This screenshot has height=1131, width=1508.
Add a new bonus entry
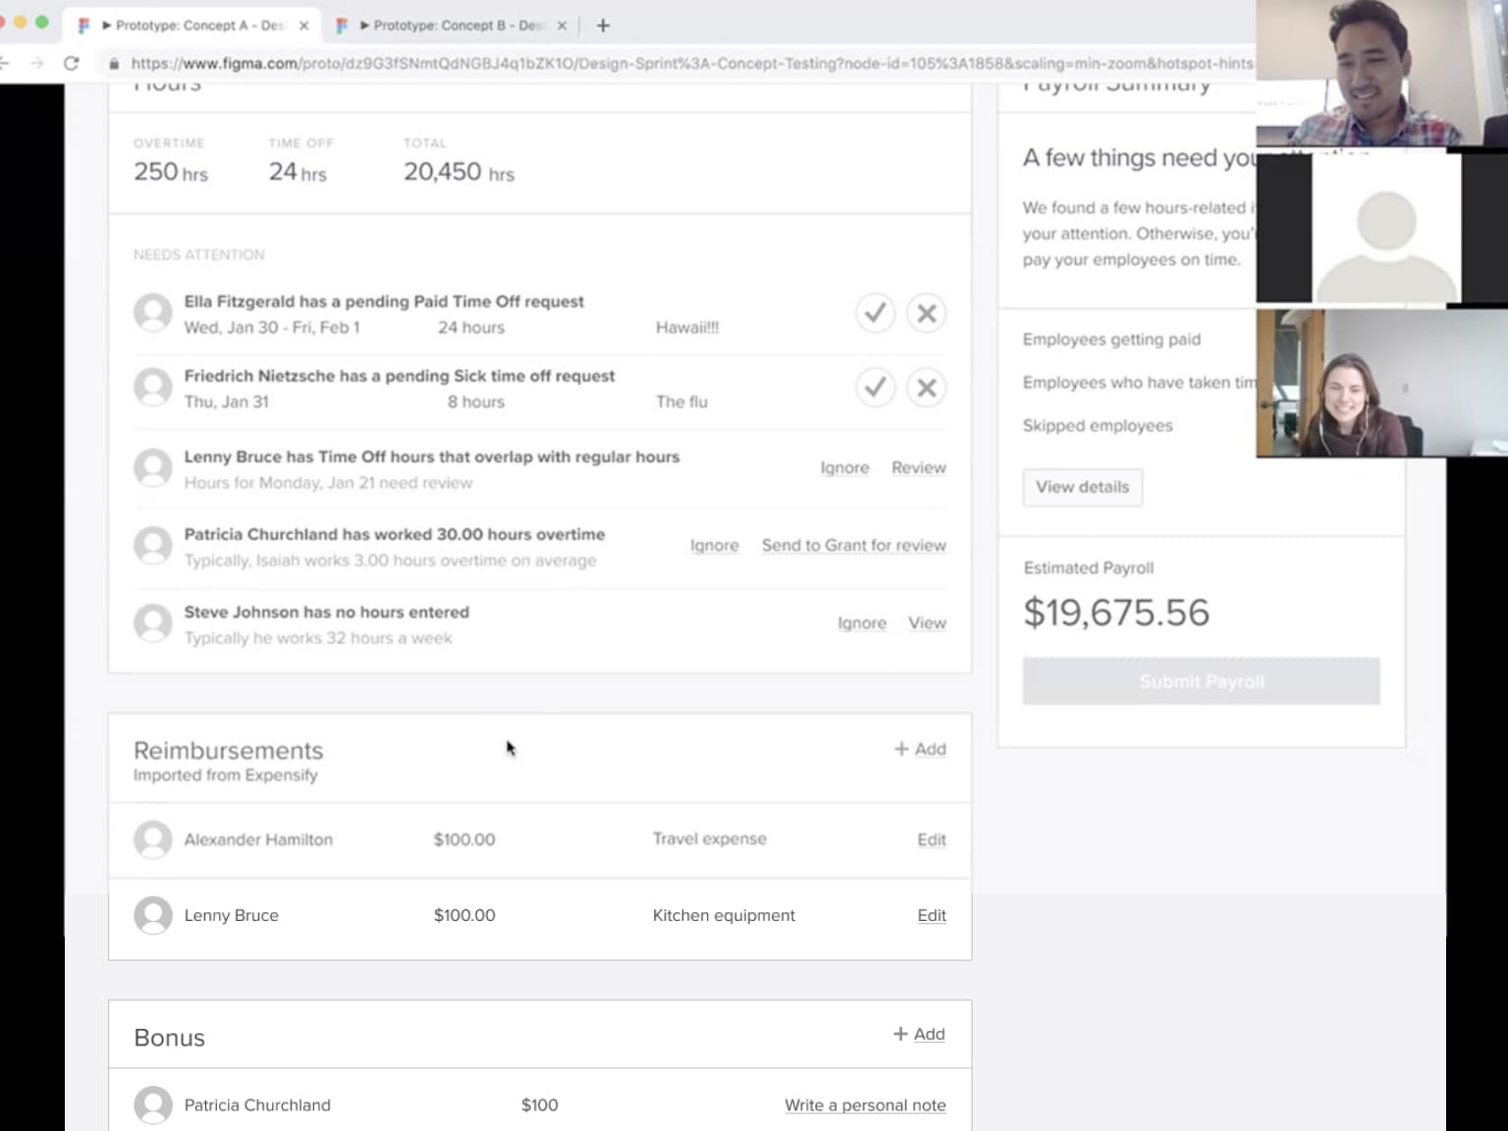point(919,1034)
